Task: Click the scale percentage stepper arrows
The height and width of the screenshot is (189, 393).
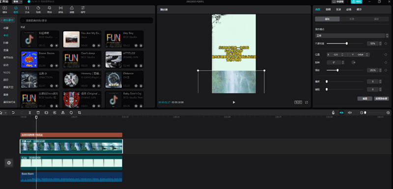Action: pos(380,70)
